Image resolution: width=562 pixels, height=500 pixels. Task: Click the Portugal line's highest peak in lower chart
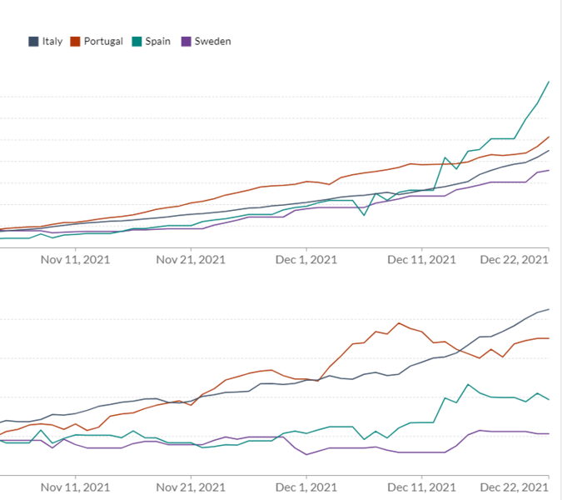pyautogui.click(x=399, y=322)
